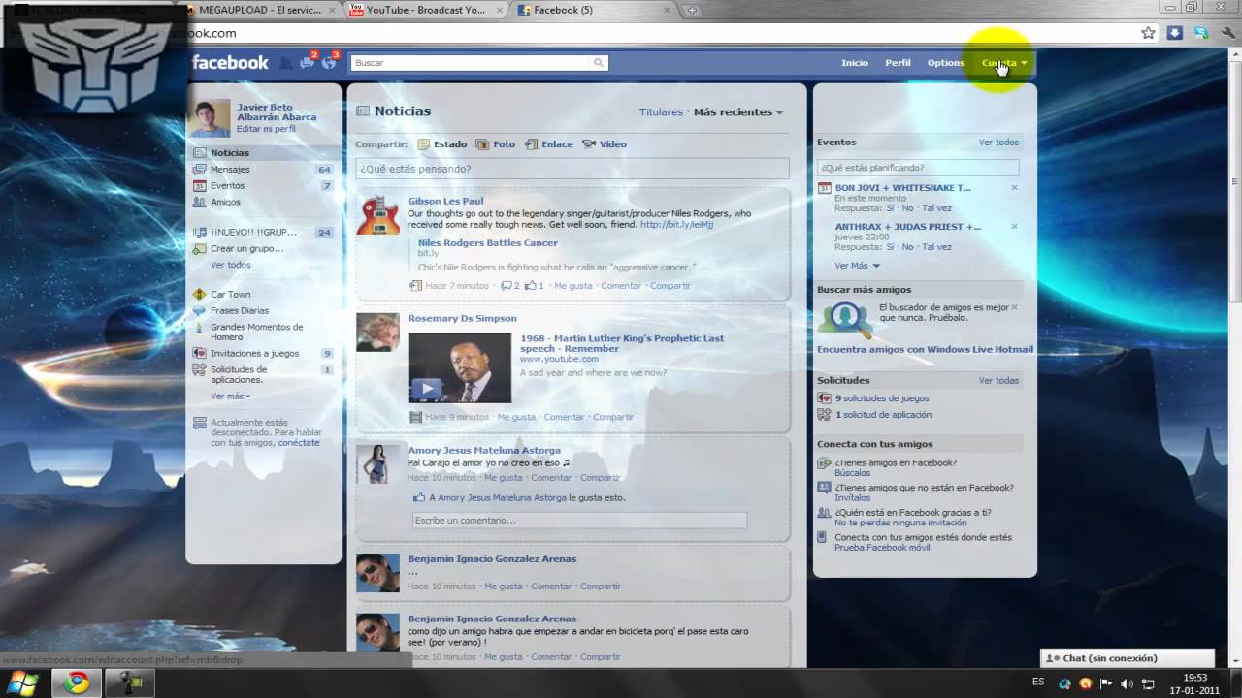Respond Sí to BON JOVI event

(x=890, y=208)
